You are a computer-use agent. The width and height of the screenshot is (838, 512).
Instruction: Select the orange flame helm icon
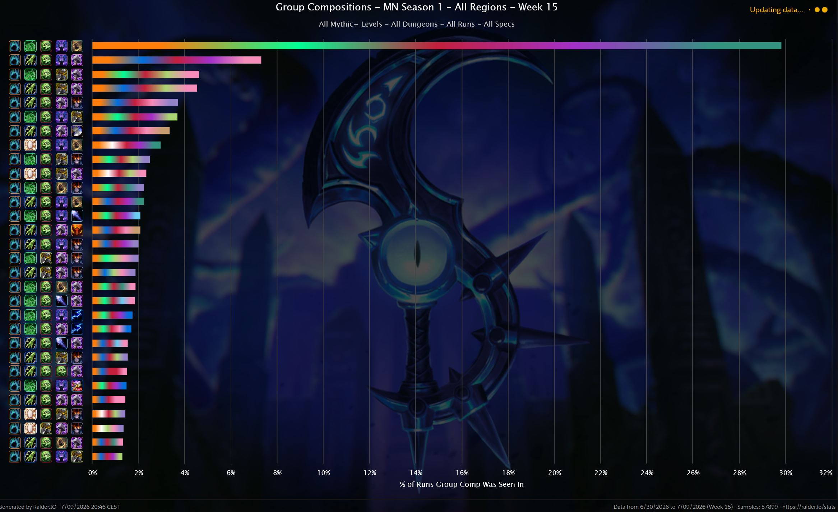click(x=77, y=230)
